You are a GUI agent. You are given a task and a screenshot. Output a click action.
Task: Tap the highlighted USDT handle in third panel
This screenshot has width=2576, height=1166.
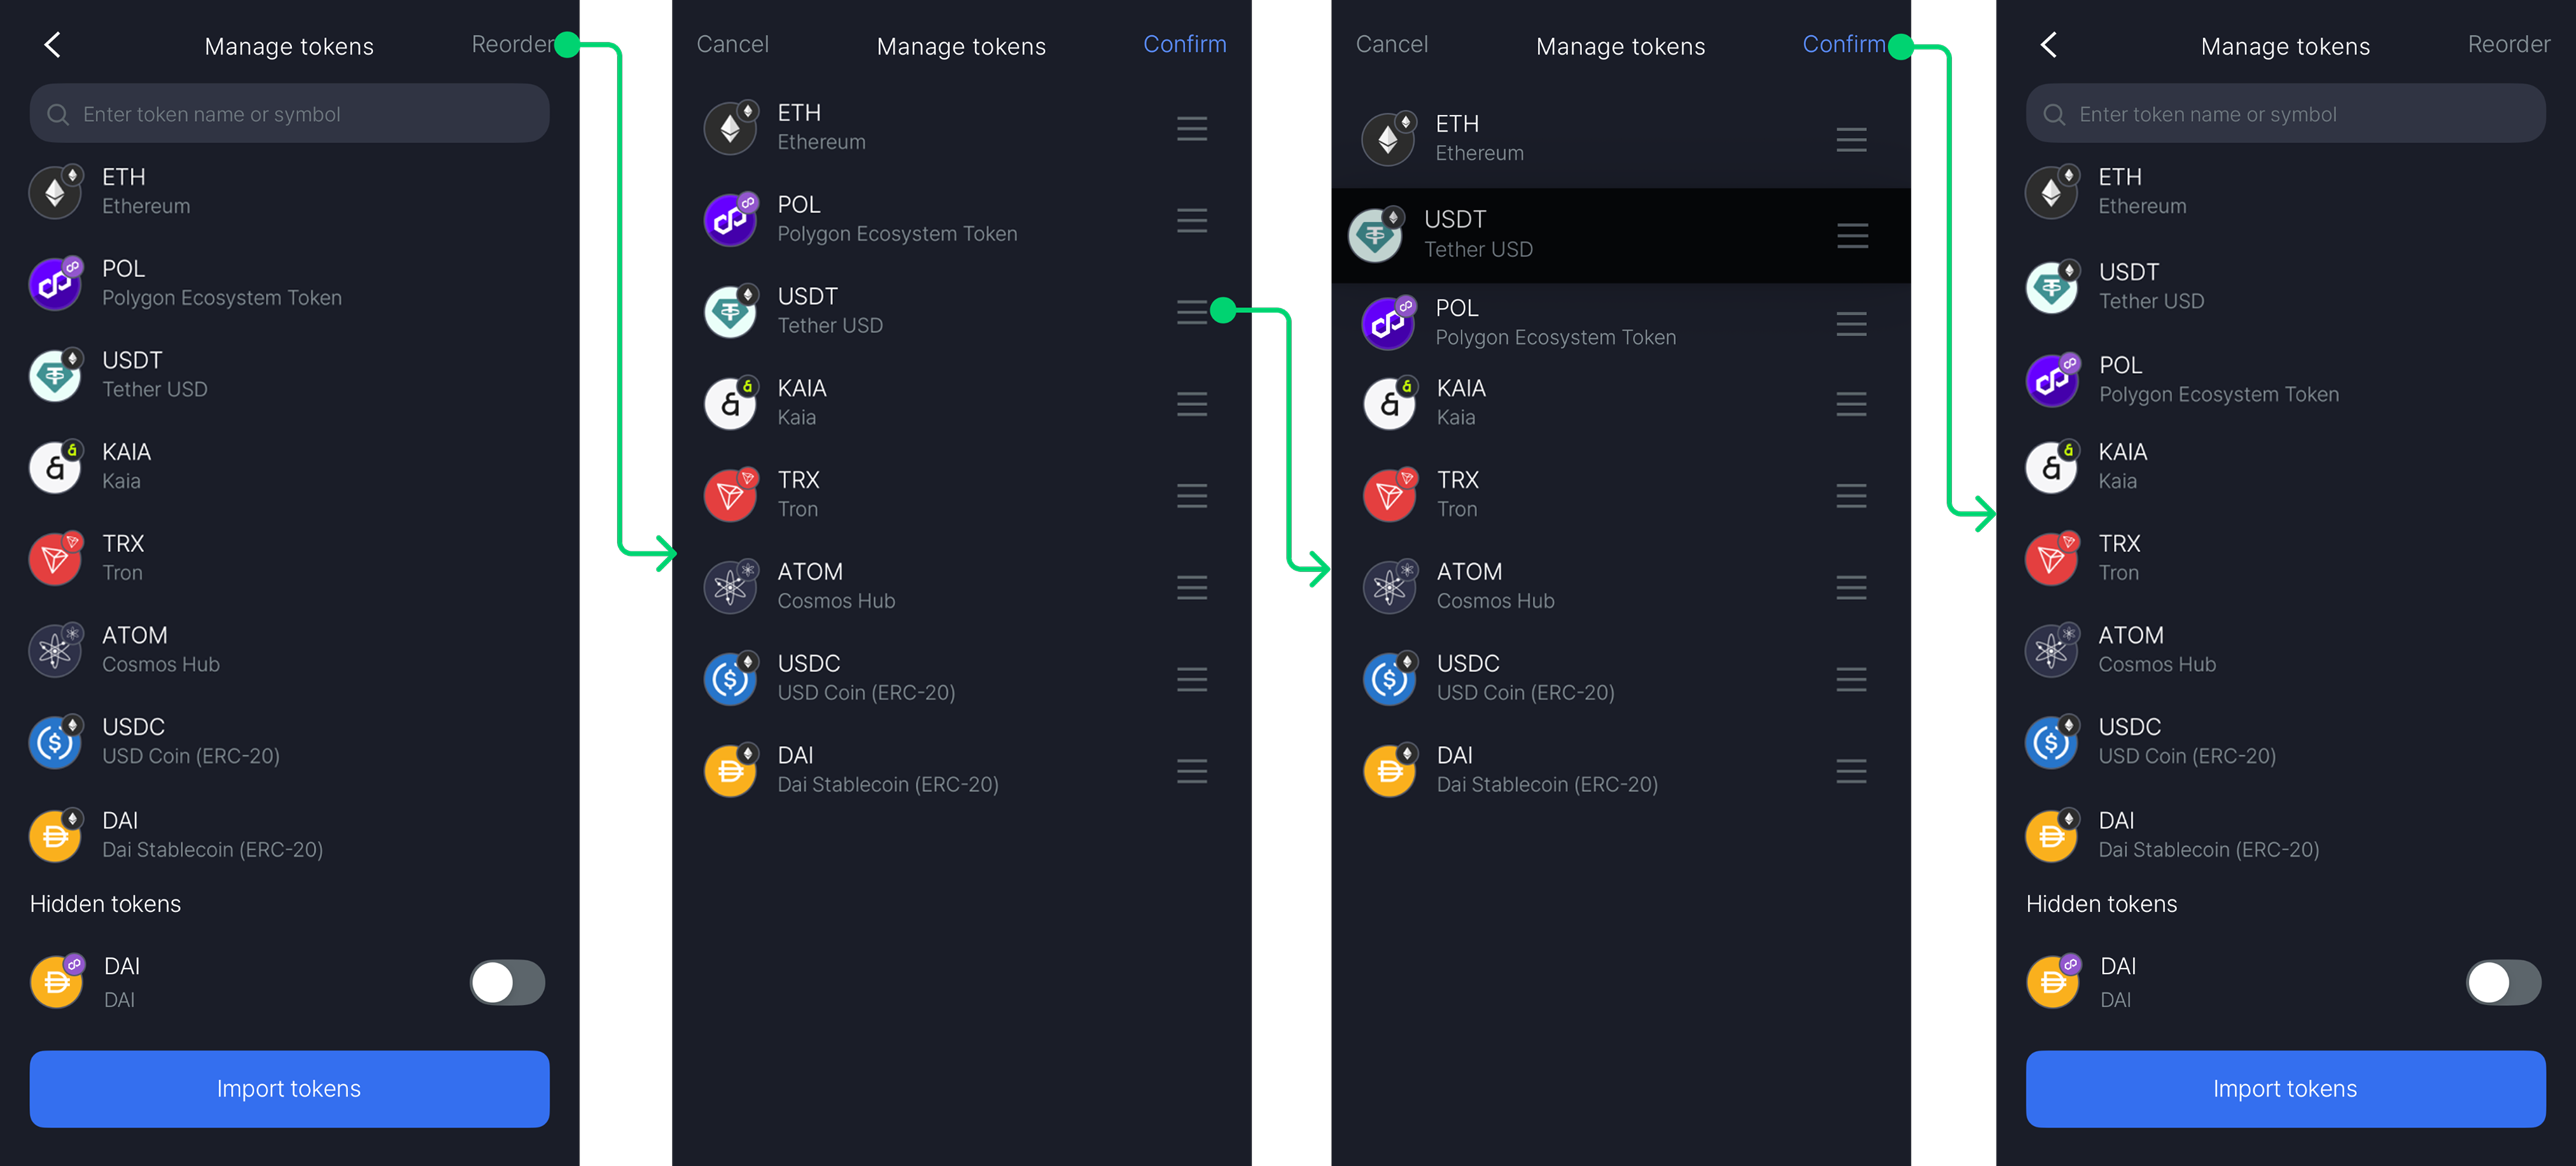pyautogui.click(x=1852, y=236)
